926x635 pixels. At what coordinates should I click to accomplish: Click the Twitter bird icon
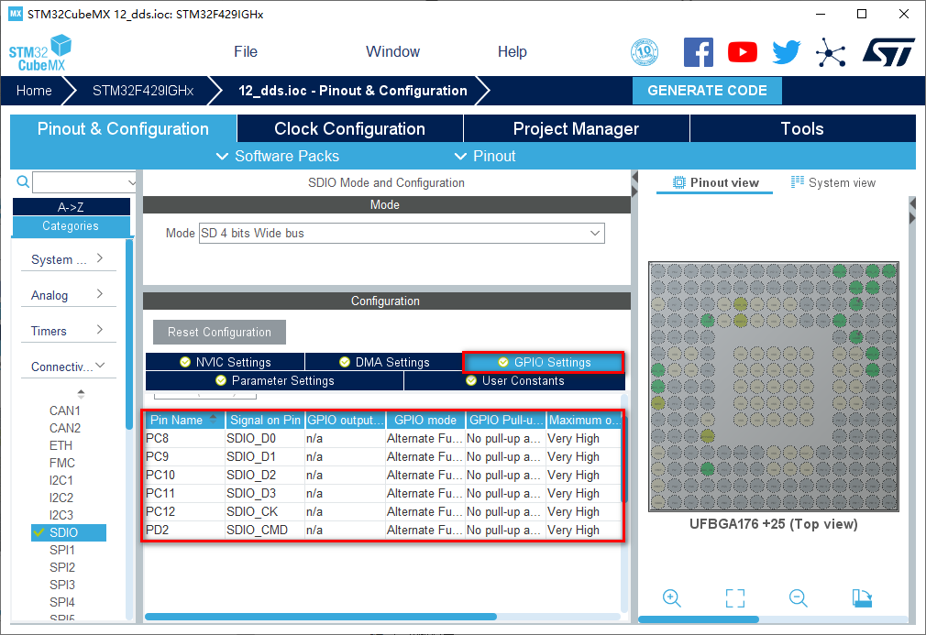click(x=786, y=52)
